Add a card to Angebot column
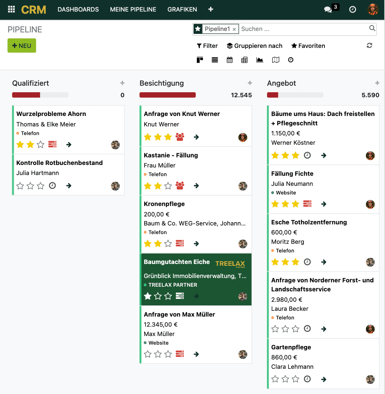This screenshot has height=394, width=385. pyautogui.click(x=377, y=83)
